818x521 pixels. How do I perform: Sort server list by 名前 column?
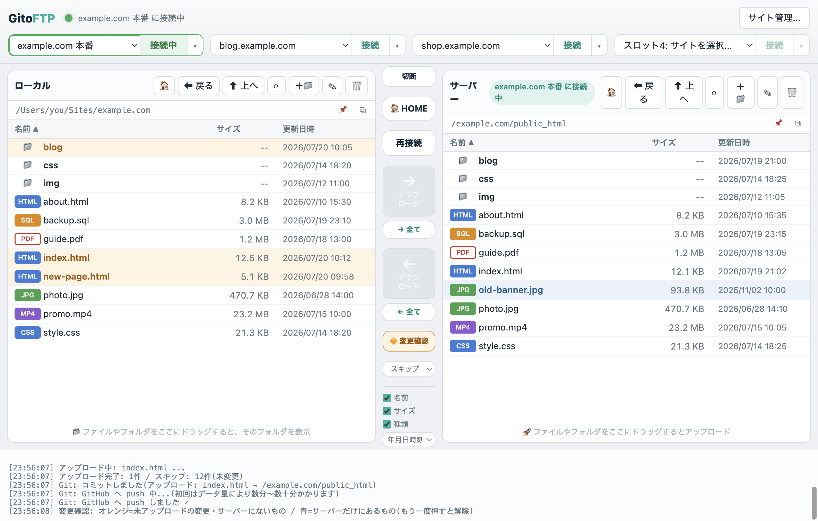click(x=462, y=143)
